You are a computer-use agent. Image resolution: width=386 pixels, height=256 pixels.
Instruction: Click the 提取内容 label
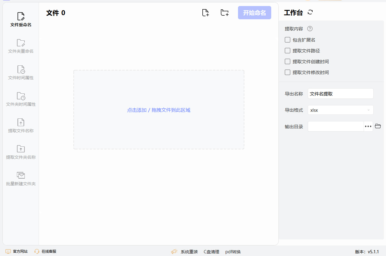[x=294, y=29]
